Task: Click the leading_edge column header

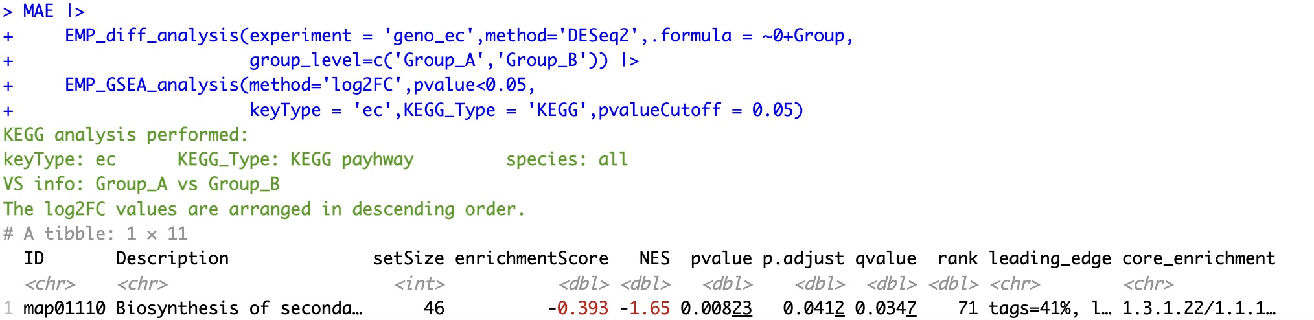Action: coord(1050,258)
